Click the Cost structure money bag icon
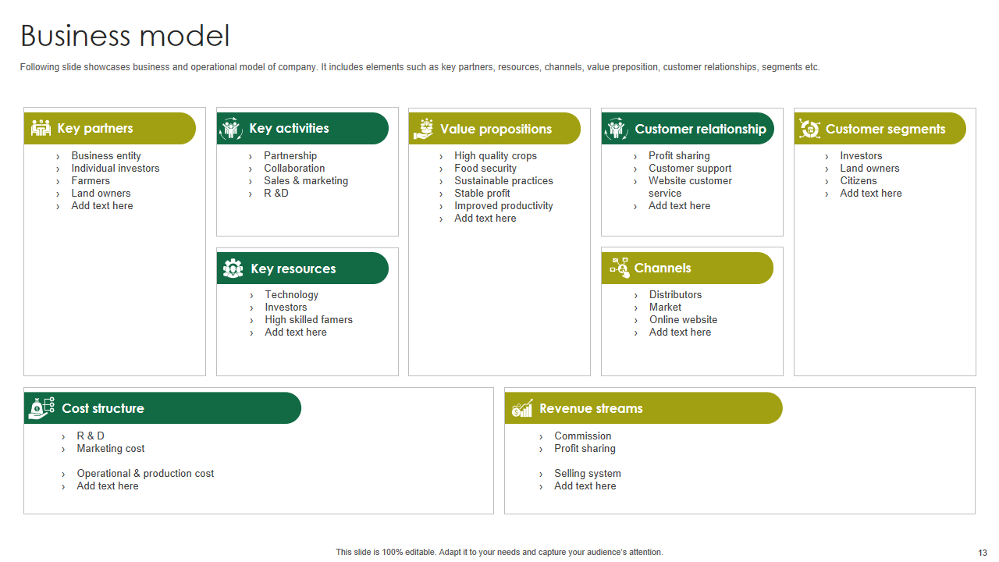This screenshot has width=999, height=562. pos(41,408)
